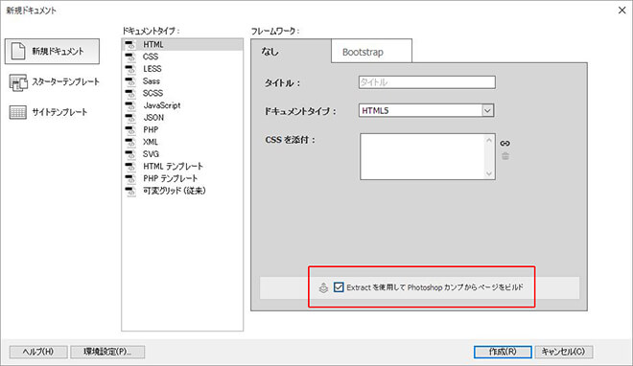Select SCSS in the document type list
The height and width of the screenshot is (366, 633).
coord(182,94)
